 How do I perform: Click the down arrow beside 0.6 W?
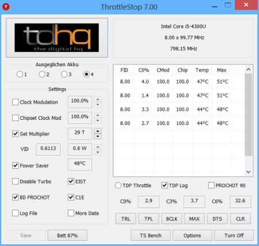pyautogui.click(x=98, y=152)
